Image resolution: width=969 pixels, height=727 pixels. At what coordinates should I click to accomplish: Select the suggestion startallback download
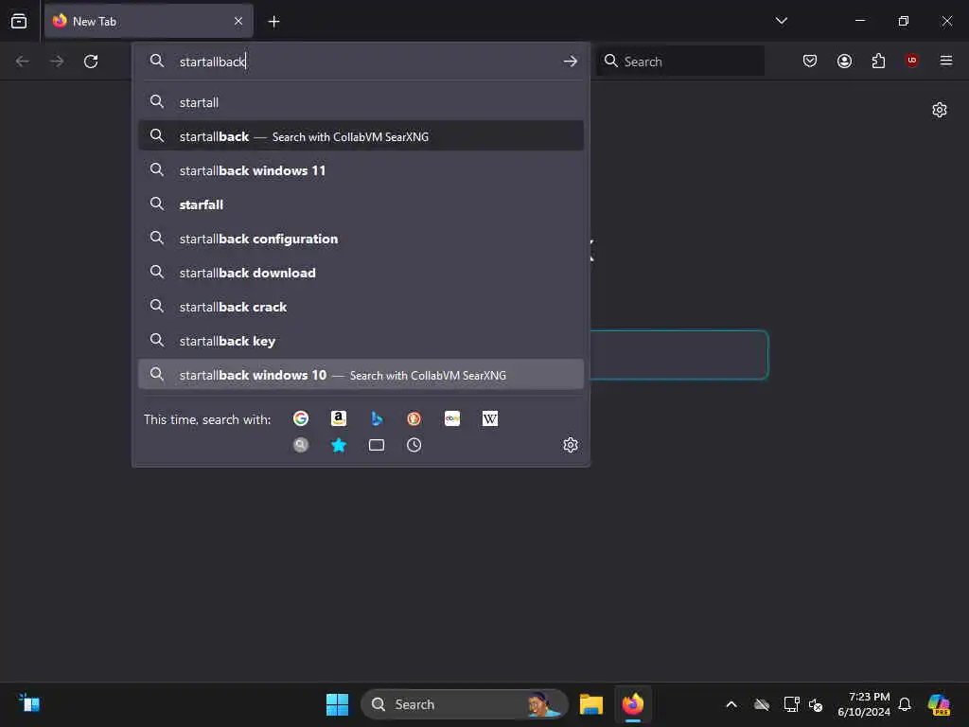[361, 272]
